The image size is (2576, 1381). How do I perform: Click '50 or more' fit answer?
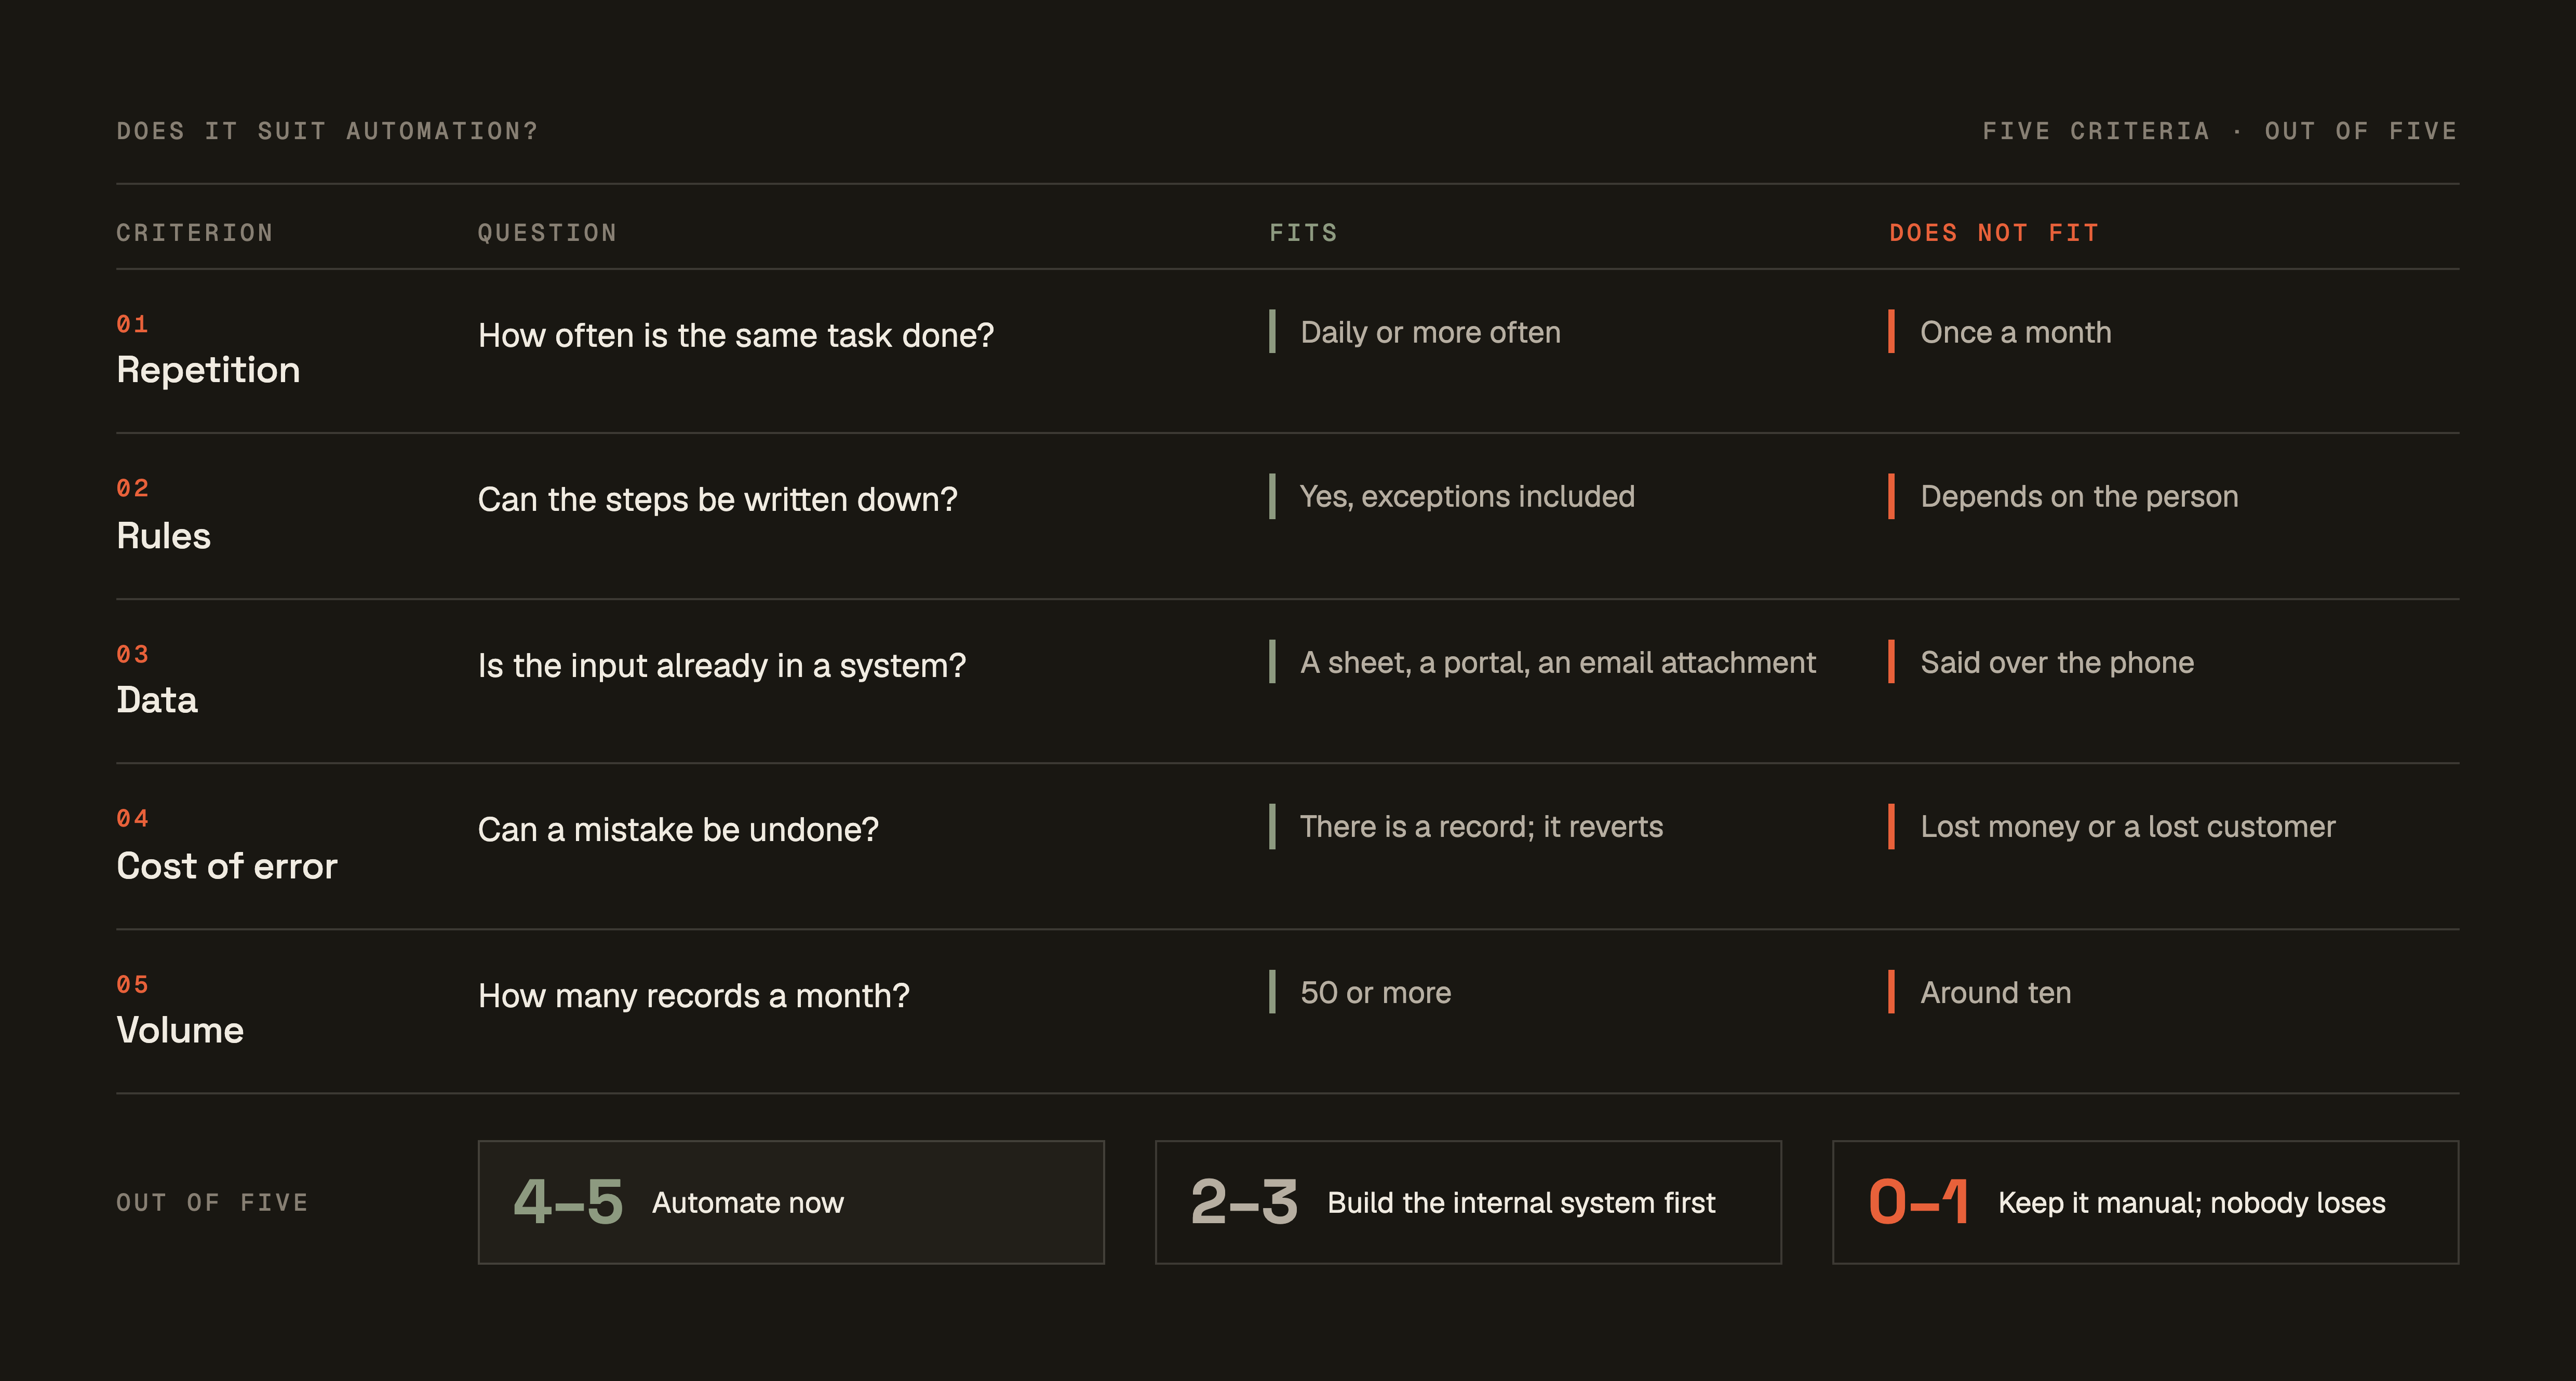1375,992
